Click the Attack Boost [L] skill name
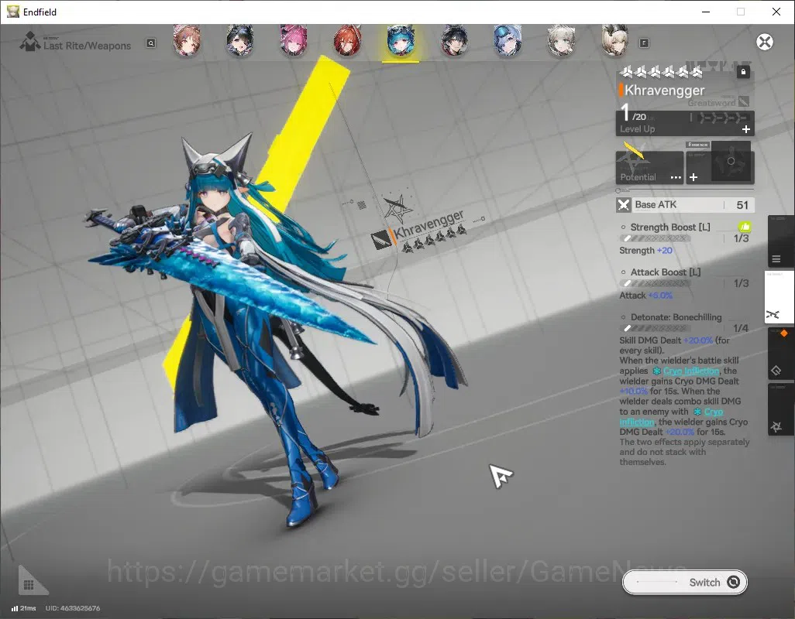Screen dimensions: 795x619 tap(665, 272)
